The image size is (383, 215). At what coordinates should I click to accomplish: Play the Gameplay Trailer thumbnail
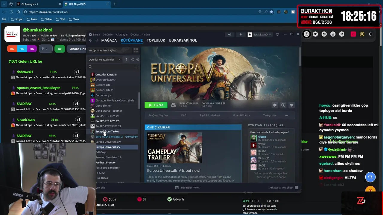(174, 148)
